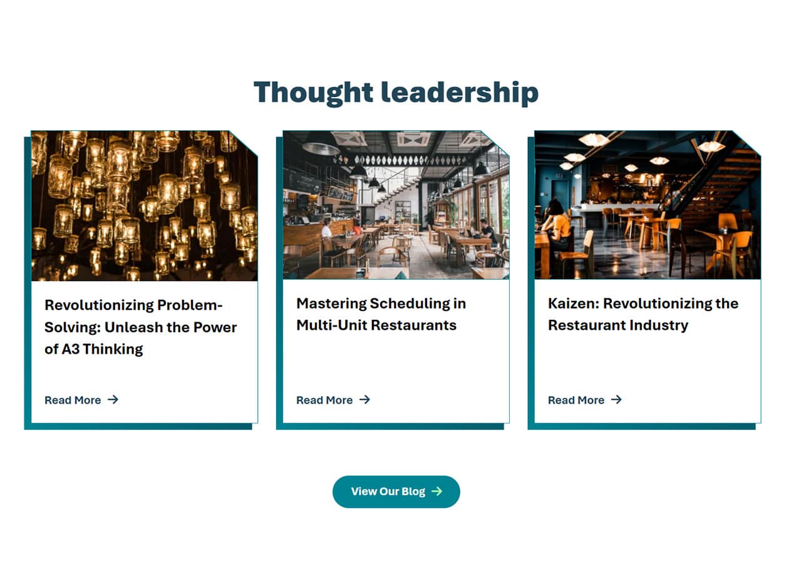Select the dark blue restaurant interior image
This screenshot has height=582, width=789.
point(647,205)
